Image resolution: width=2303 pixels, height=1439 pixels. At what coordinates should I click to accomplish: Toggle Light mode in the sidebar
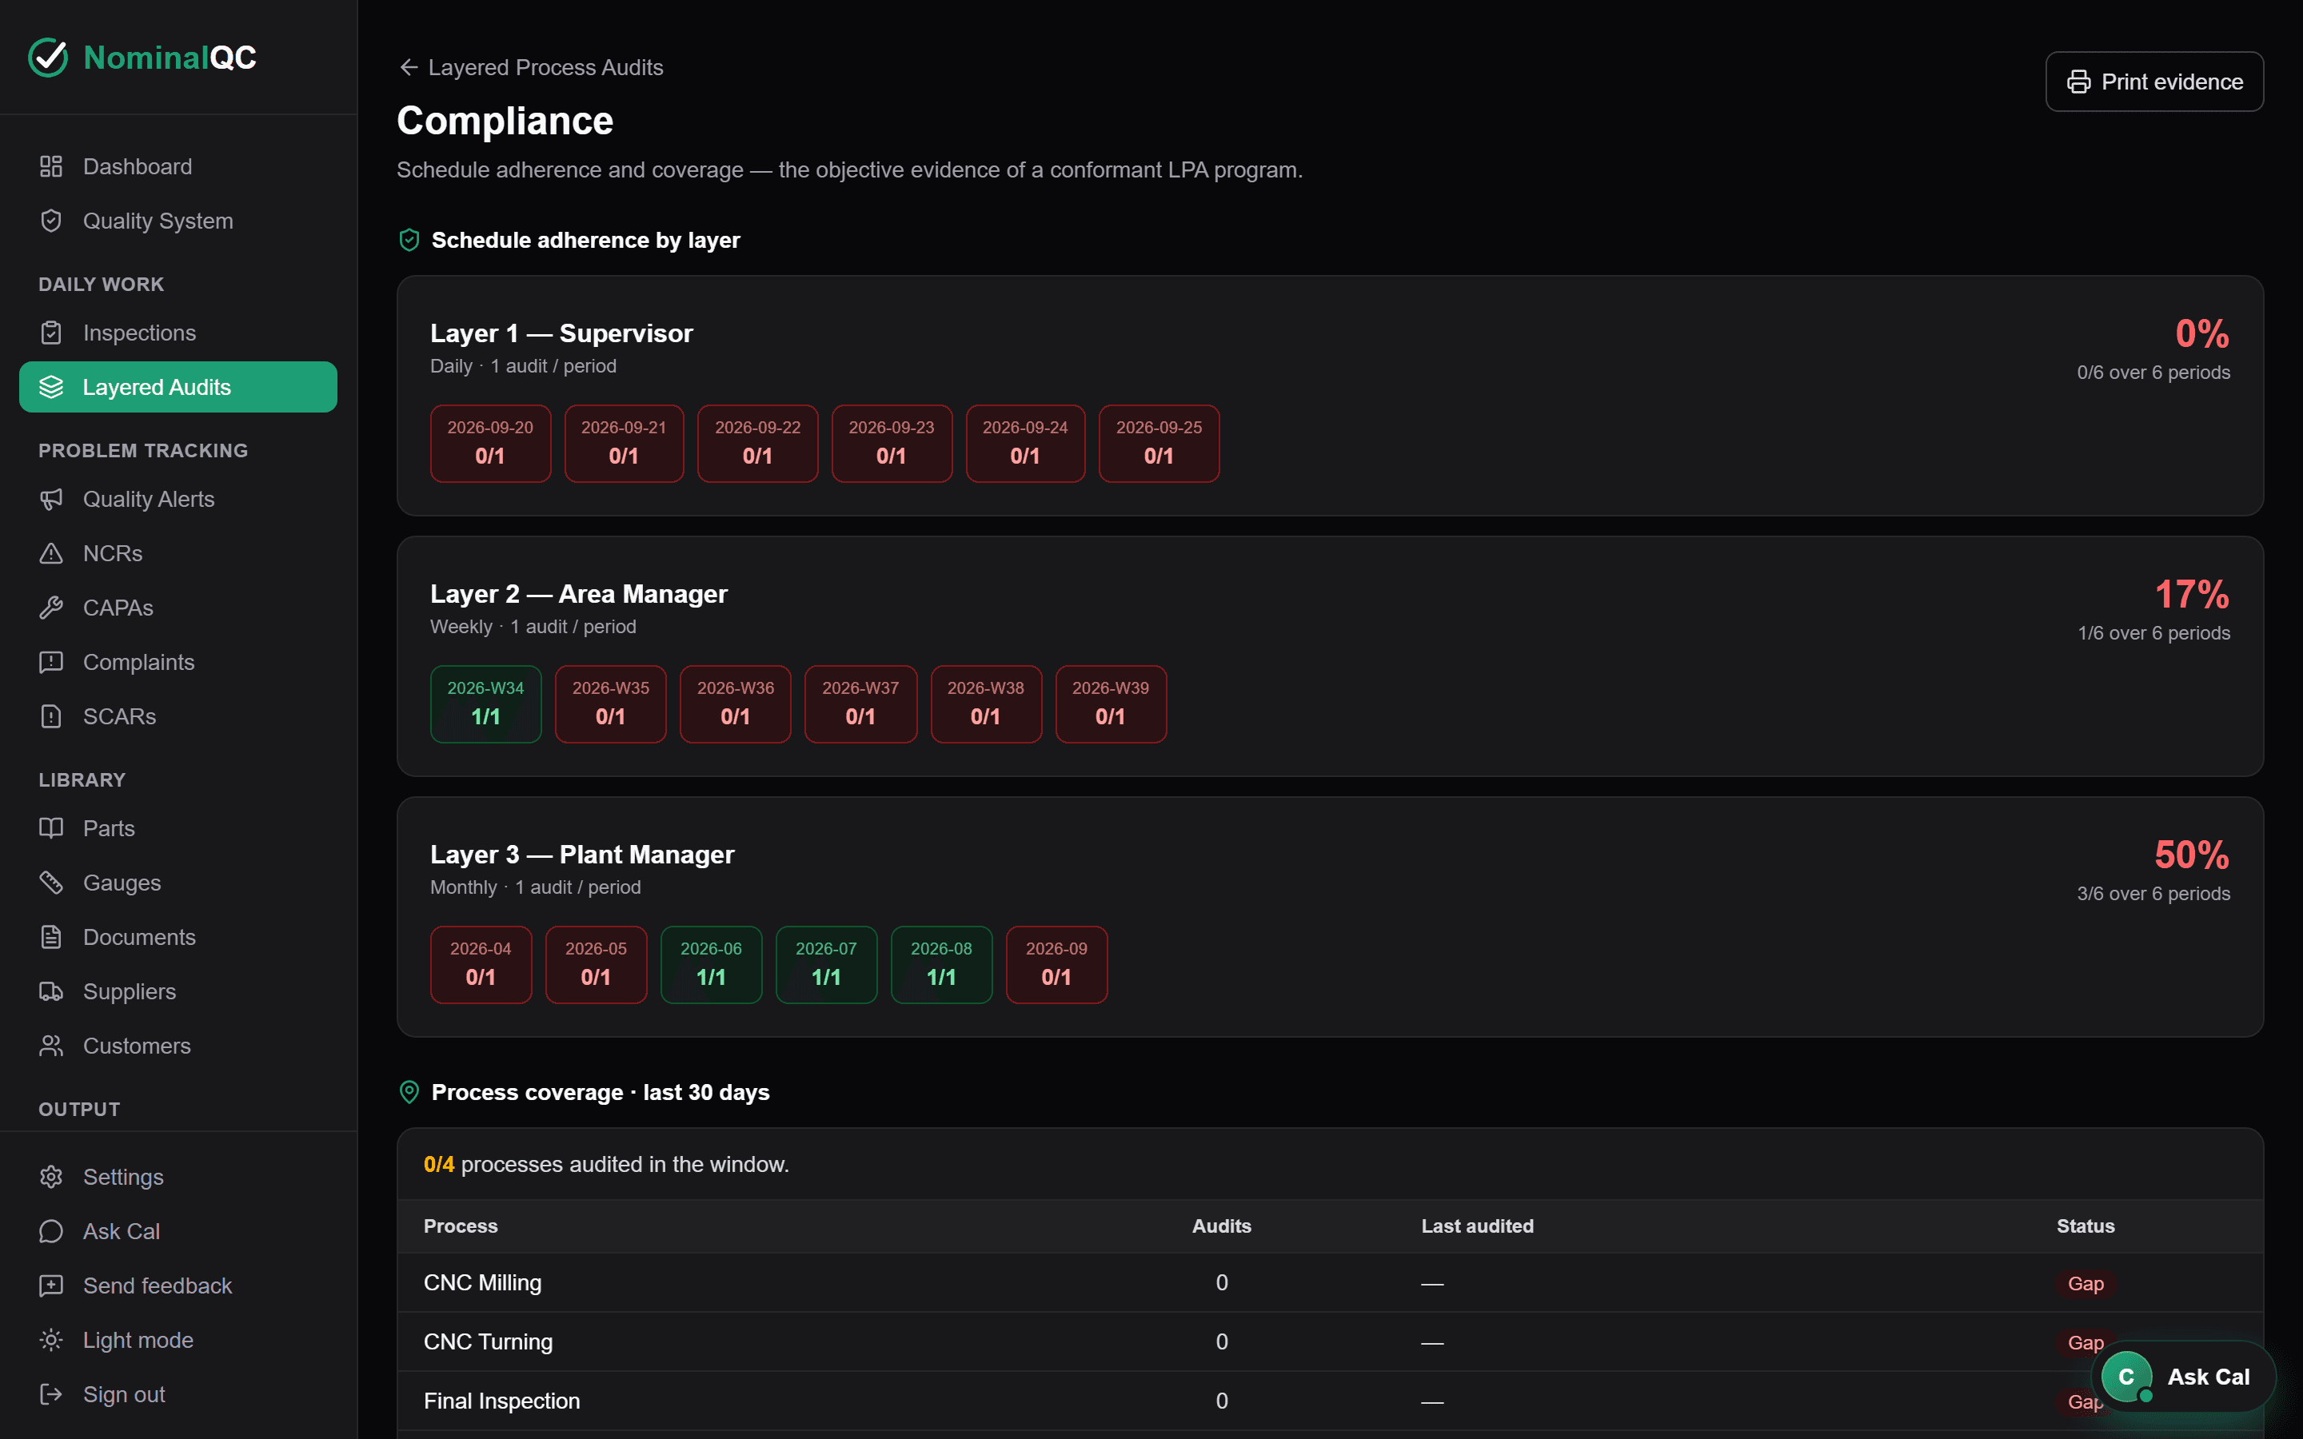click(x=178, y=1340)
